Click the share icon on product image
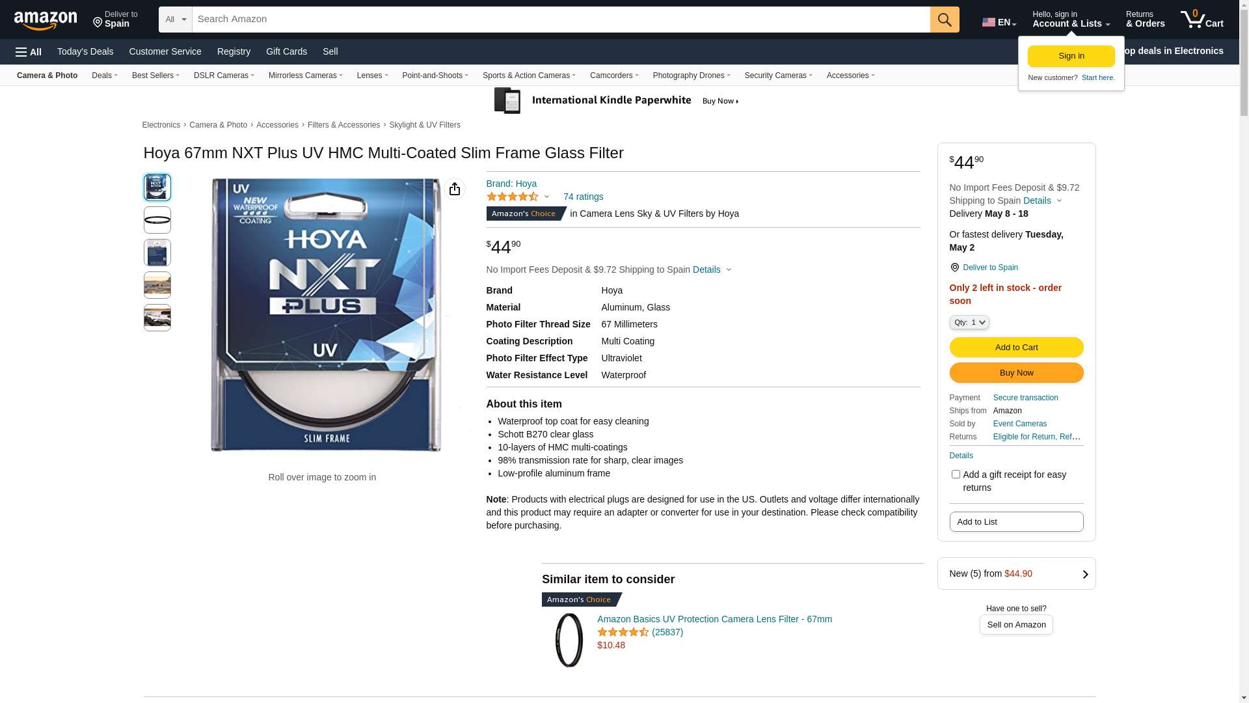This screenshot has width=1249, height=703. point(455,189)
